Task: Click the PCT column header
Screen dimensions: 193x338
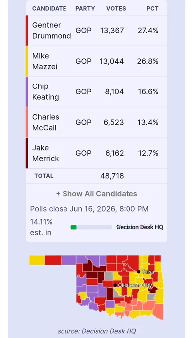Action: pyautogui.click(x=152, y=8)
